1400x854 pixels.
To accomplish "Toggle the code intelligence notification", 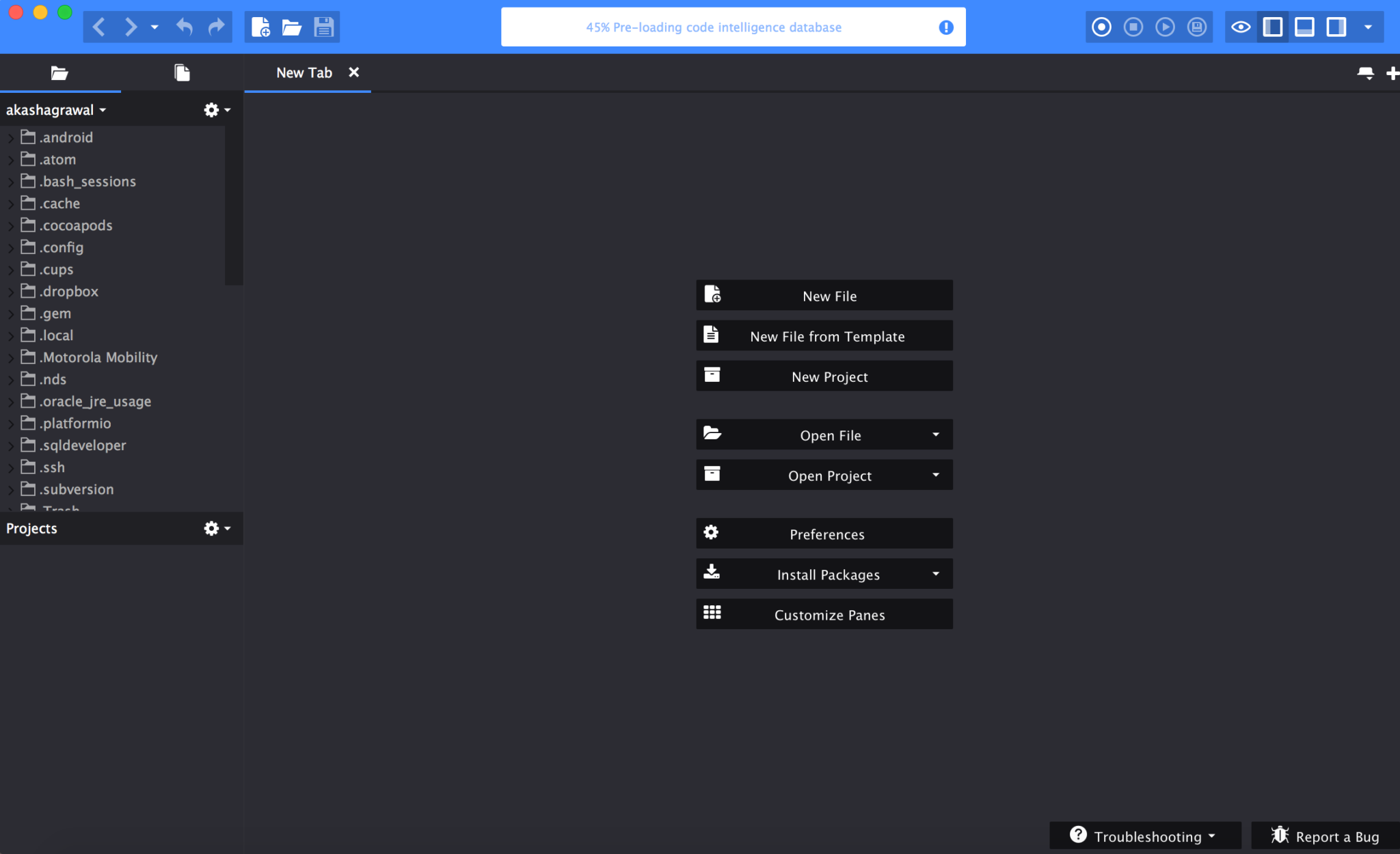I will pyautogui.click(x=947, y=27).
